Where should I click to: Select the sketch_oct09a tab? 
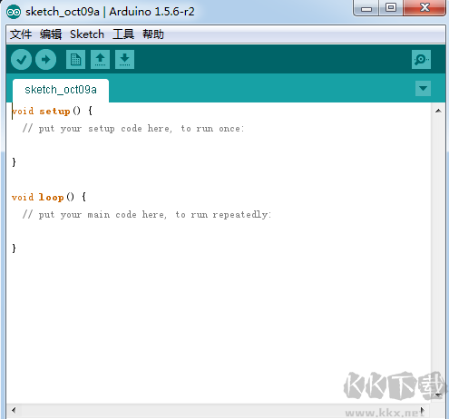61,90
